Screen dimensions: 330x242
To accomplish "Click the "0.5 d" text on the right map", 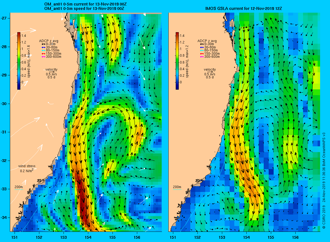I will click(210, 77).
